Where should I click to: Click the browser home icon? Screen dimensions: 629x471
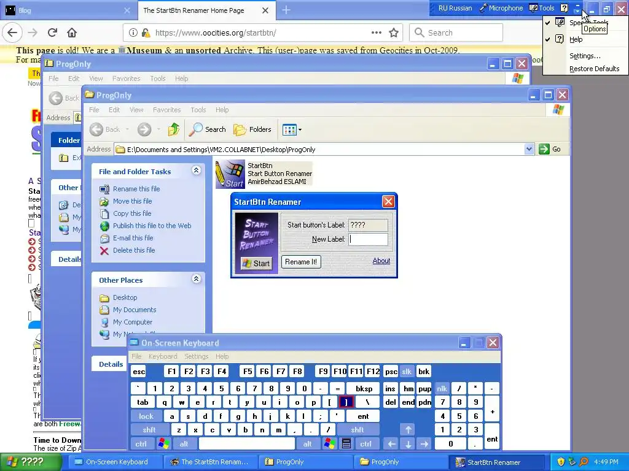72,33
